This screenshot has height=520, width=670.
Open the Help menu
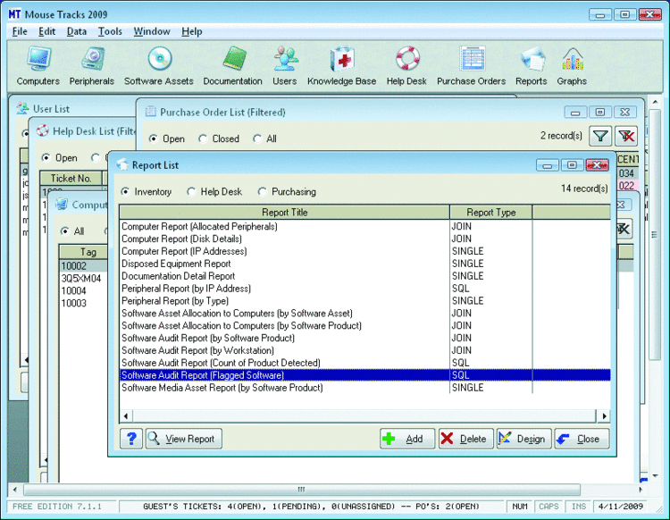coord(192,31)
